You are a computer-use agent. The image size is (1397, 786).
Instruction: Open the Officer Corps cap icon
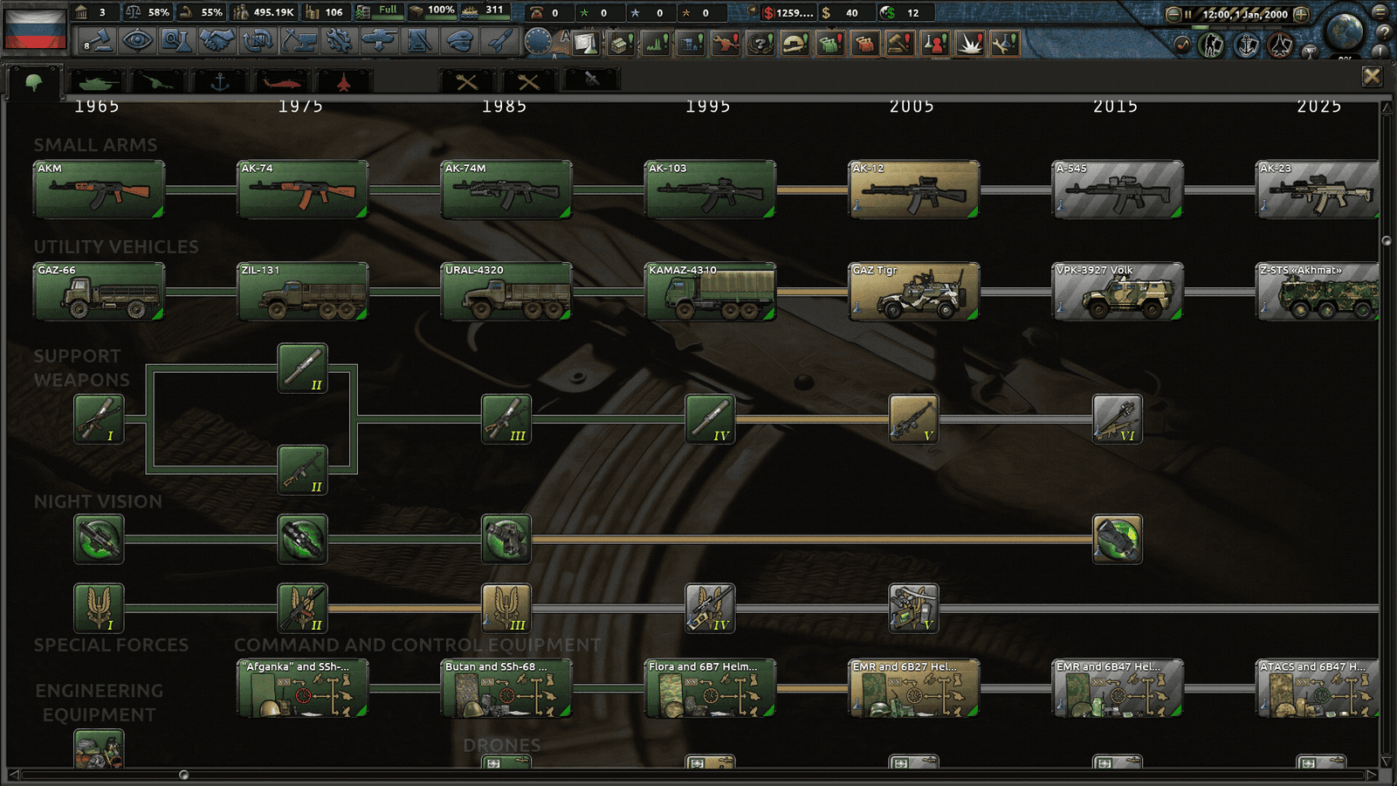click(x=459, y=40)
